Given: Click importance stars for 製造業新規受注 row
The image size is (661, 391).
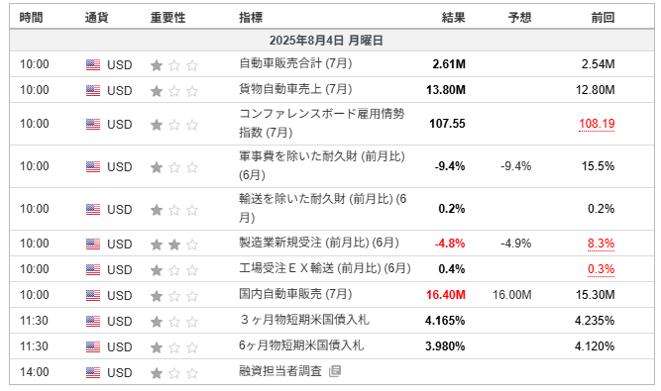Looking at the screenshot, I should click(x=174, y=244).
